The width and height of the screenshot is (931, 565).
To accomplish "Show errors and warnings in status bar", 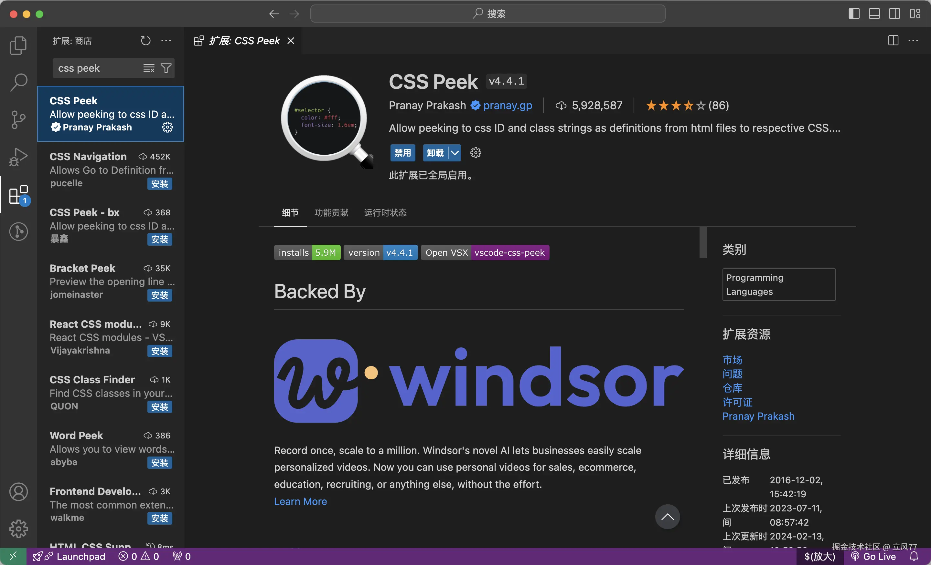I will click(x=139, y=556).
